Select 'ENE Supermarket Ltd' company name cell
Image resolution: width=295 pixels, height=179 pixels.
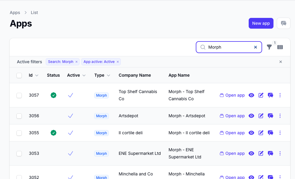click(x=140, y=153)
